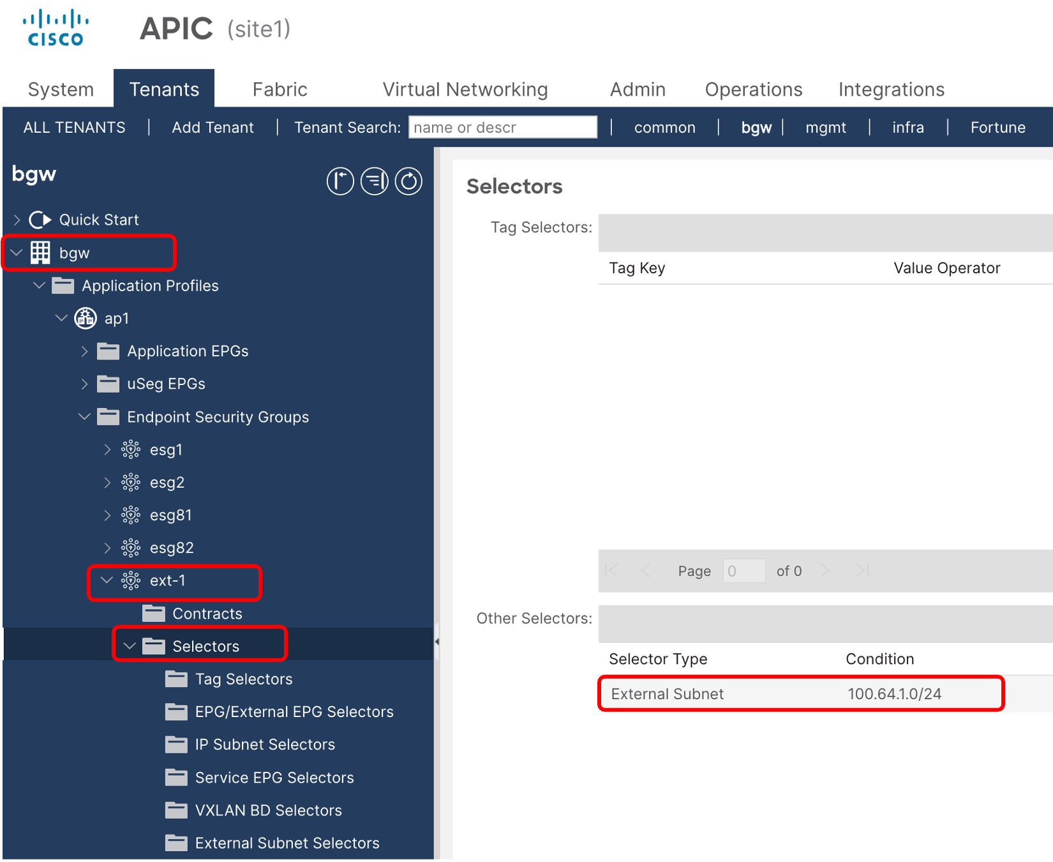1053x862 pixels.
Task: Click the Application EPGs folder icon
Action: 108,351
